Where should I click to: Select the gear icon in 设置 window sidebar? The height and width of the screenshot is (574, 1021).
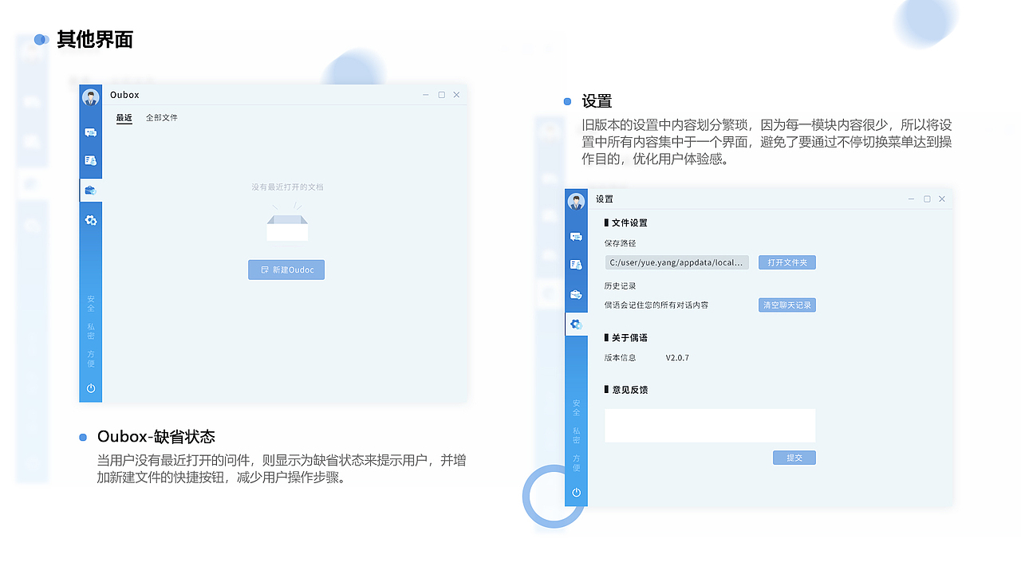point(576,324)
